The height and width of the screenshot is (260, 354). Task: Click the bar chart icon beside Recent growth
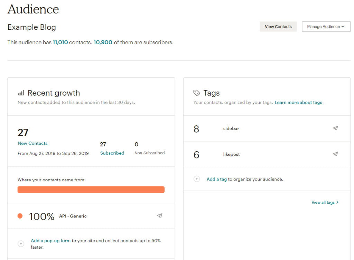pyautogui.click(x=21, y=93)
